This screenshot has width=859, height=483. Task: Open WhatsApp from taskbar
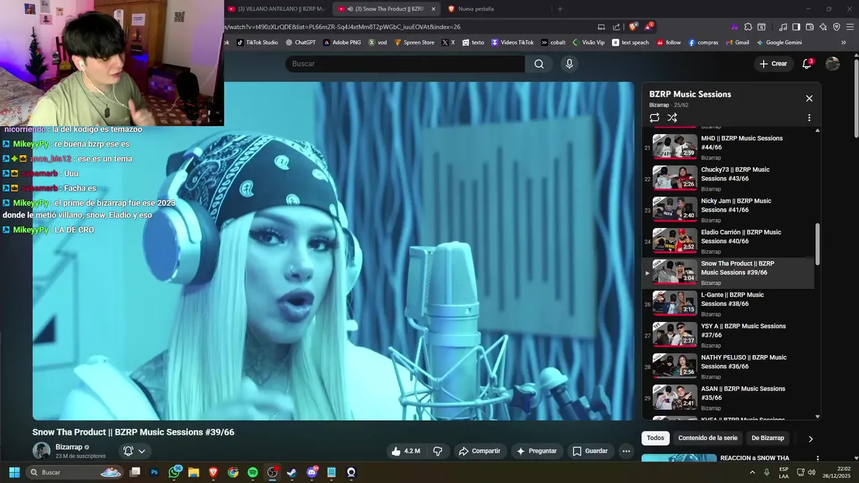coord(174,472)
